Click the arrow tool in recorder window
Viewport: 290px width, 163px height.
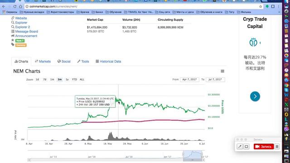click(x=240, y=147)
